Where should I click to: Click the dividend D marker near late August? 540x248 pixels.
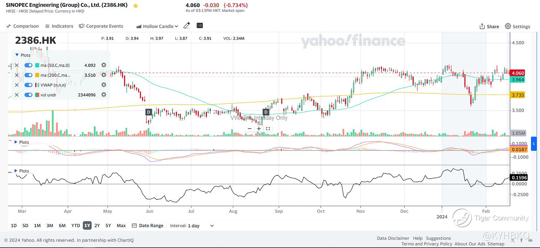tap(266, 112)
